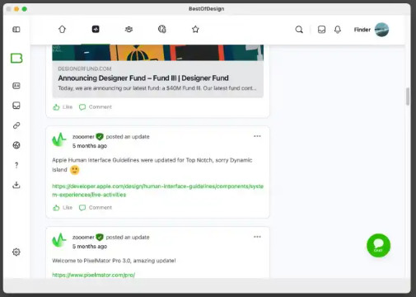
Task: Click zooomer avatar on Apple Guidelines post
Action: click(59, 139)
